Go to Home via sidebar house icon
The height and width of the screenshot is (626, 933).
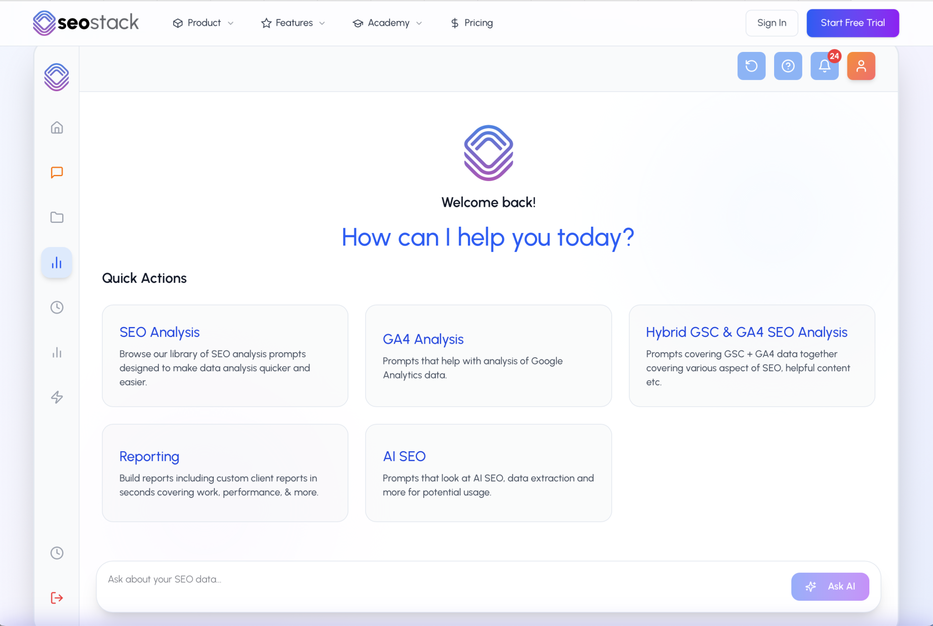pyautogui.click(x=57, y=128)
